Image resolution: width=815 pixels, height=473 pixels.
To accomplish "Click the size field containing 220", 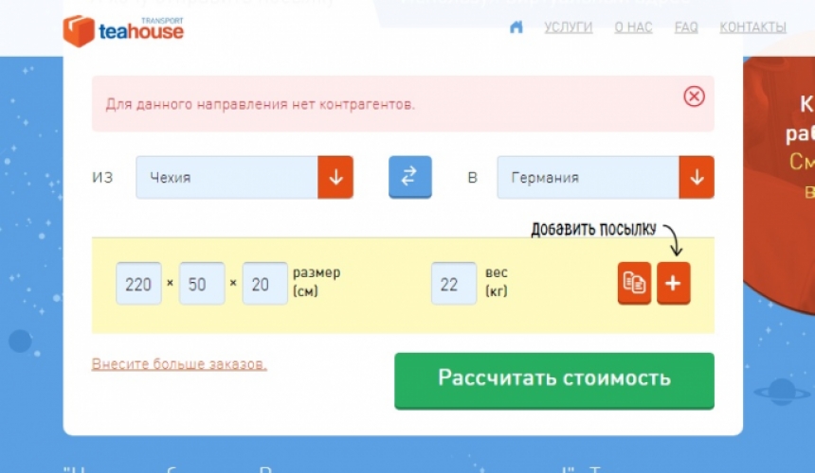I will [x=139, y=284].
